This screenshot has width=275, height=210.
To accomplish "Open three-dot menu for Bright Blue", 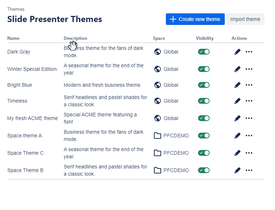I will pyautogui.click(x=249, y=85).
